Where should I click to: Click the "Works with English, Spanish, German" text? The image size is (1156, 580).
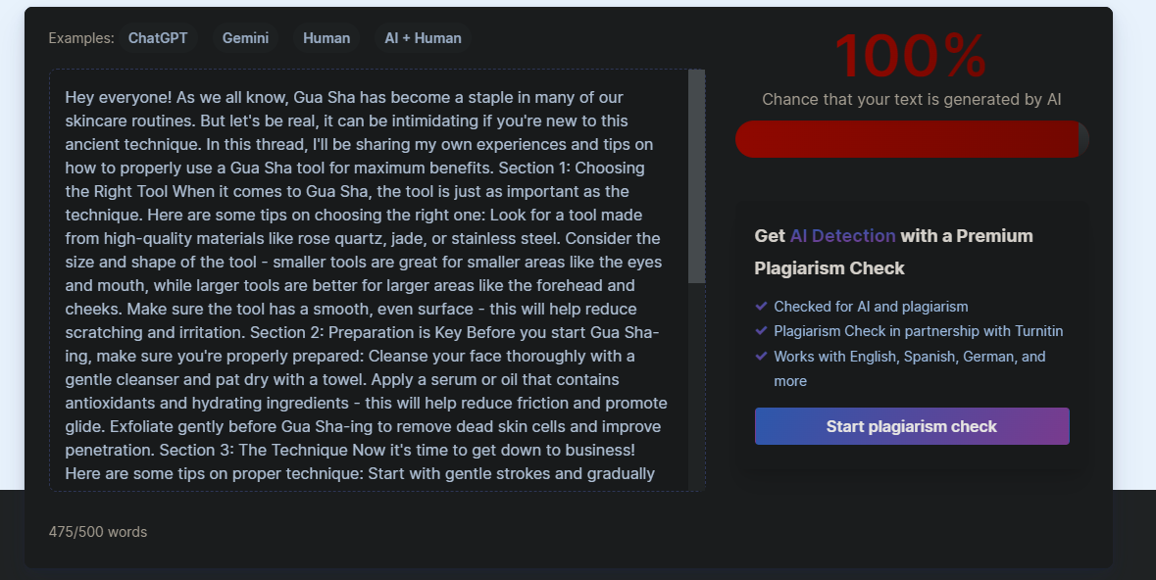(x=909, y=357)
